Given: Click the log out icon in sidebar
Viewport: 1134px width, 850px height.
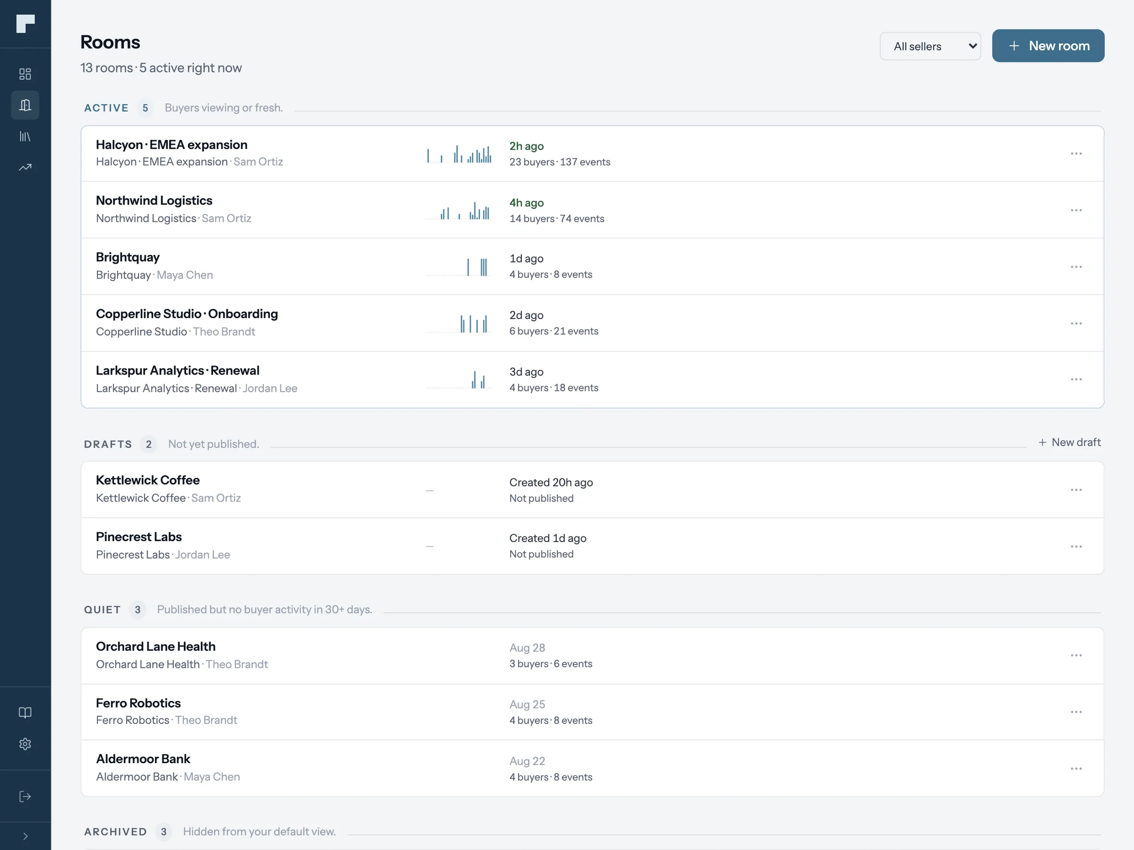Looking at the screenshot, I should (25, 796).
